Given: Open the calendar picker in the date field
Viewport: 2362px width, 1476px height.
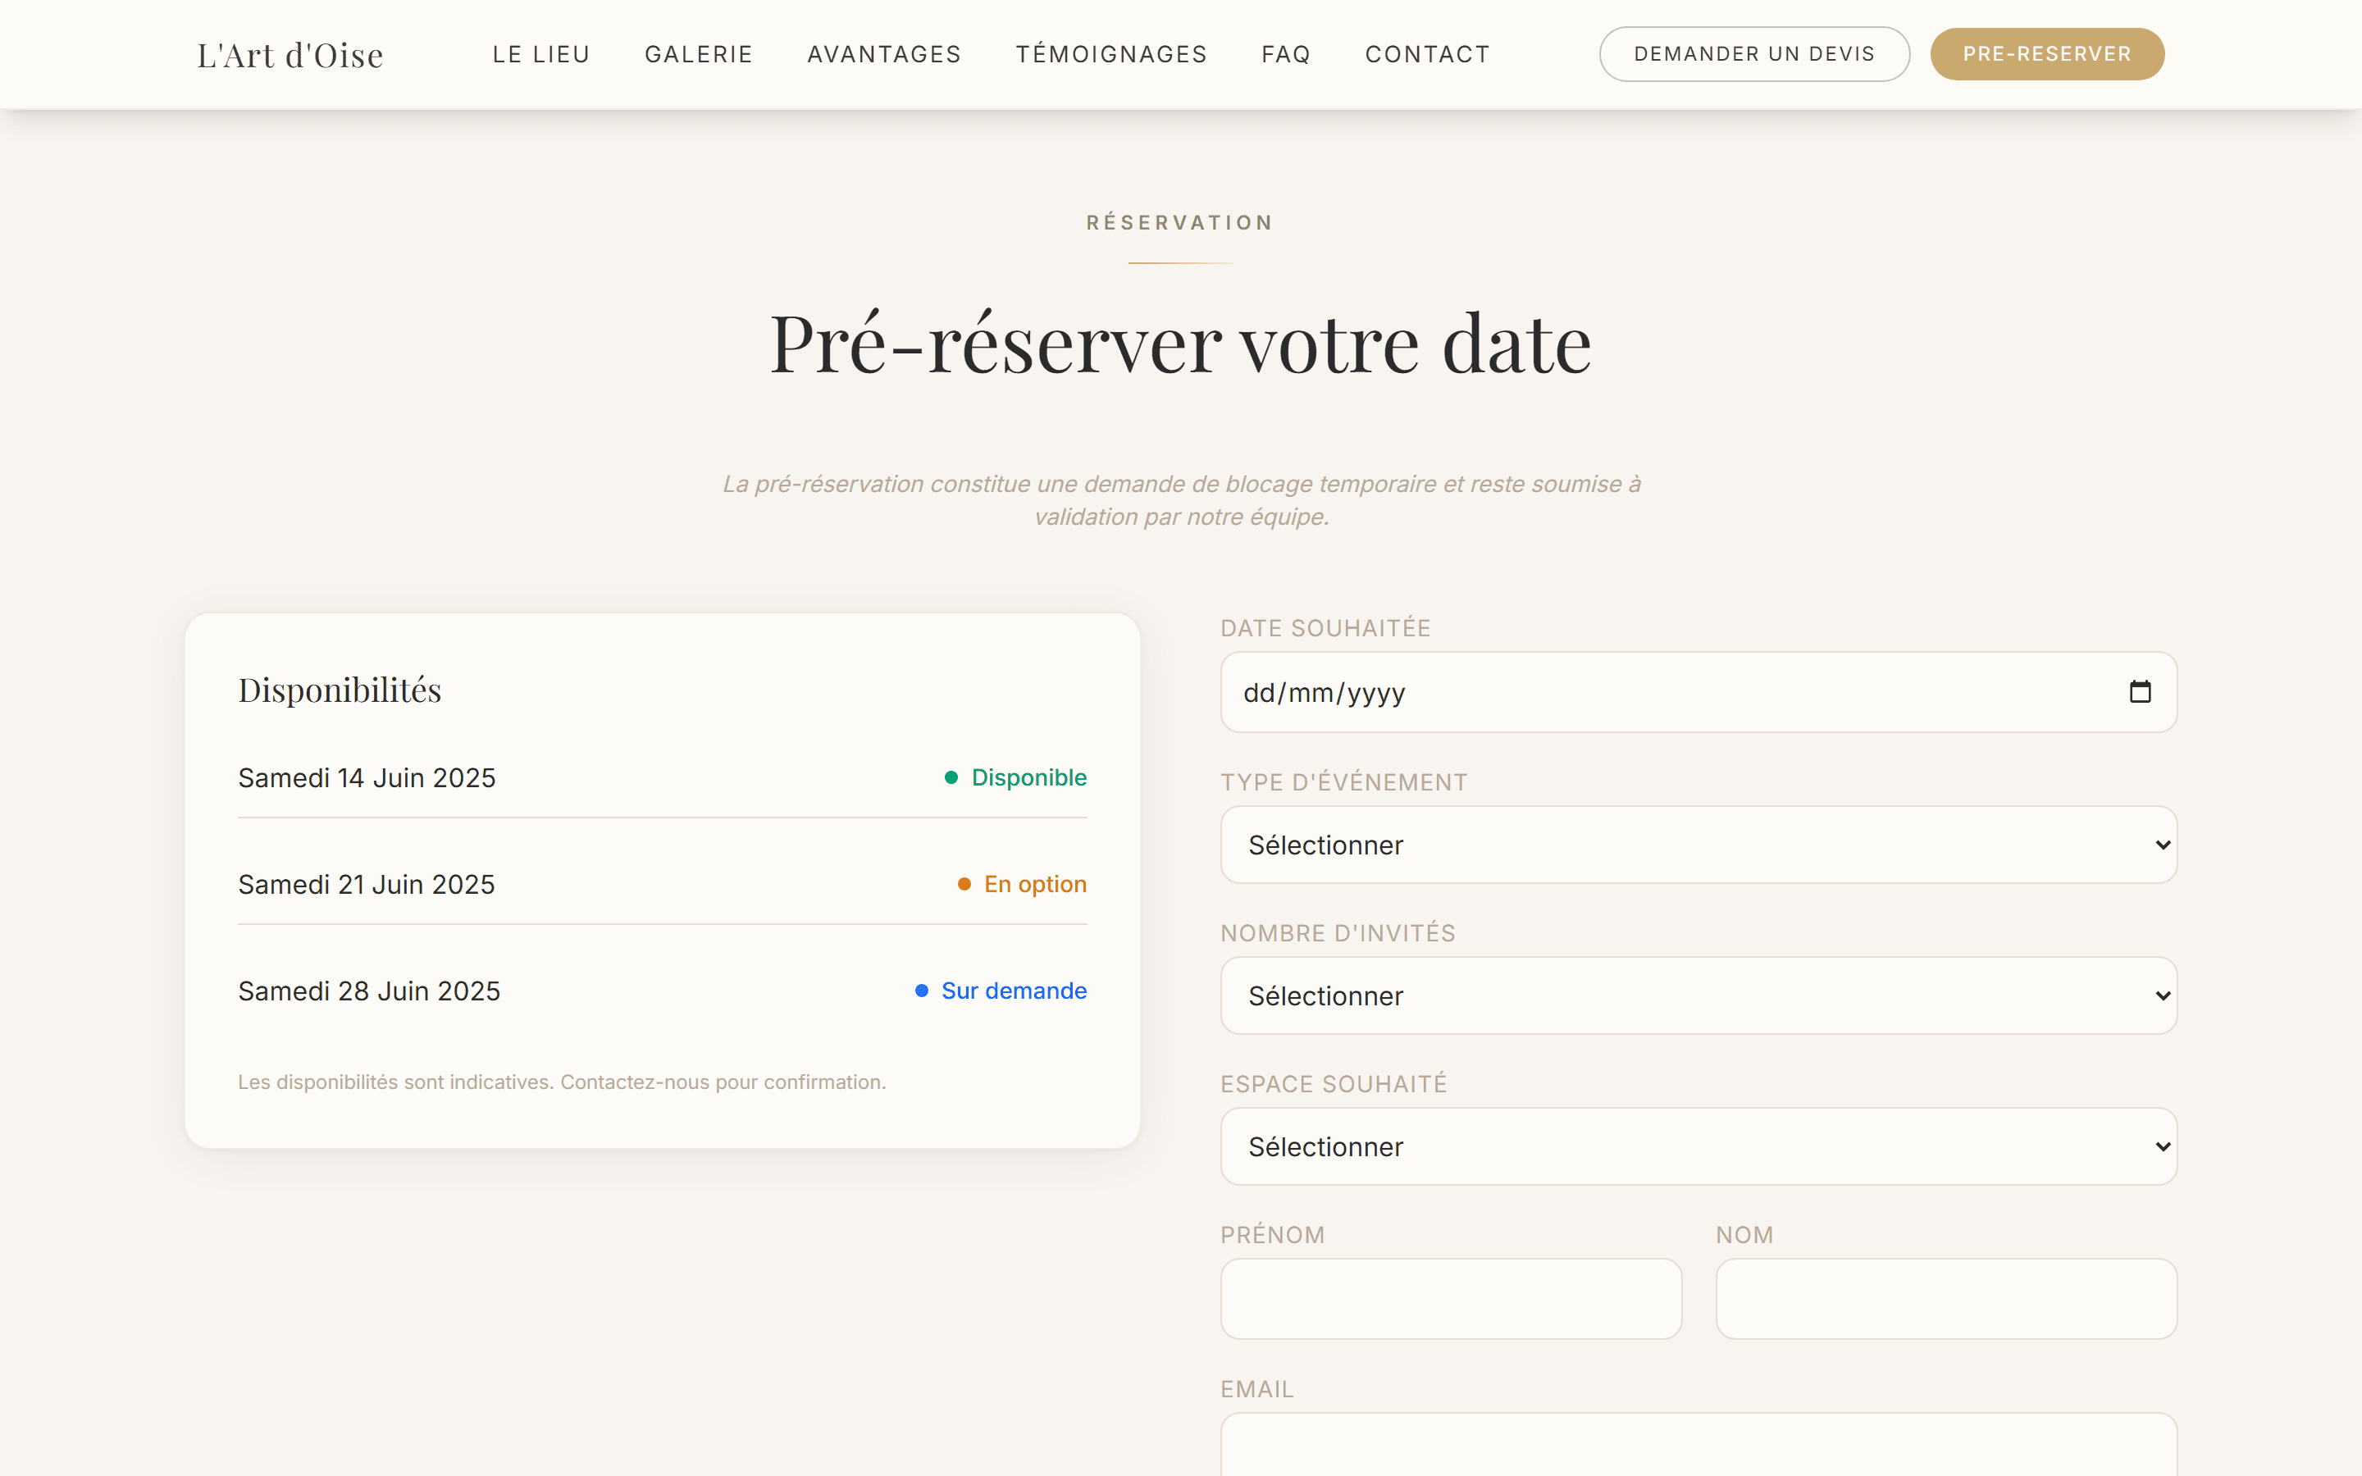Looking at the screenshot, I should [2140, 691].
